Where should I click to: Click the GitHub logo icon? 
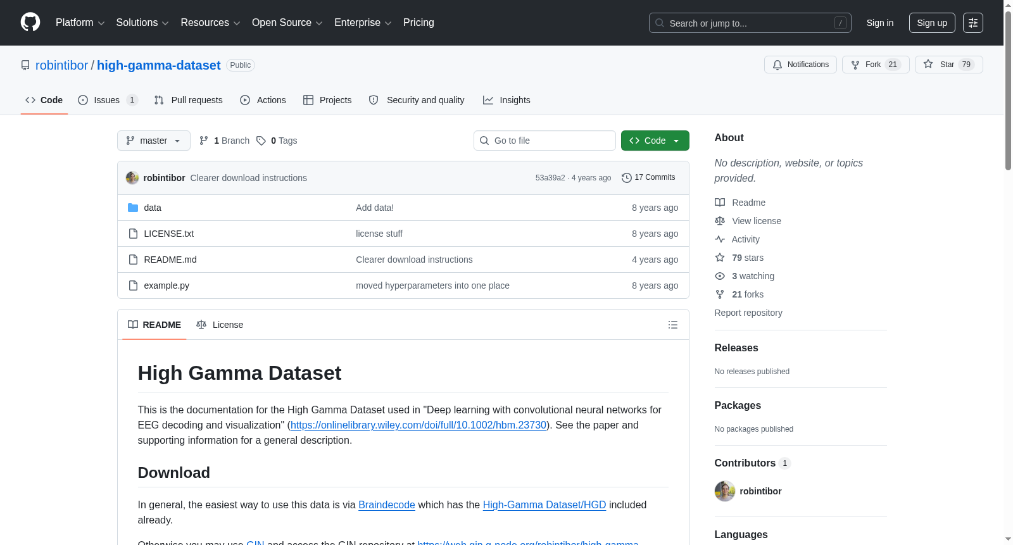coord(30,23)
